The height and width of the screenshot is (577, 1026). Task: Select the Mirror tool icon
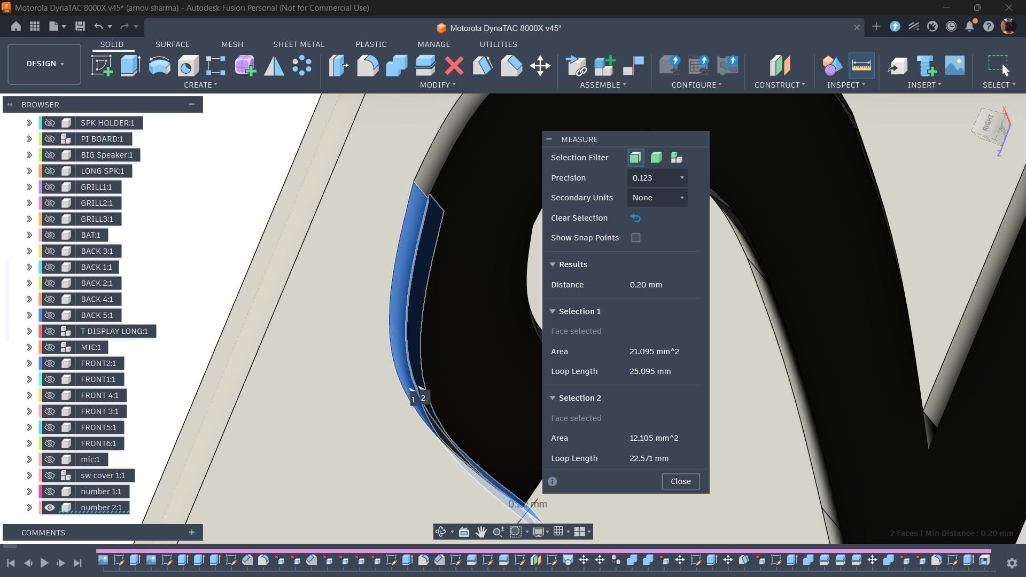(x=274, y=66)
